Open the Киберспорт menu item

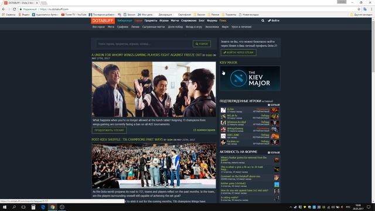125,21
